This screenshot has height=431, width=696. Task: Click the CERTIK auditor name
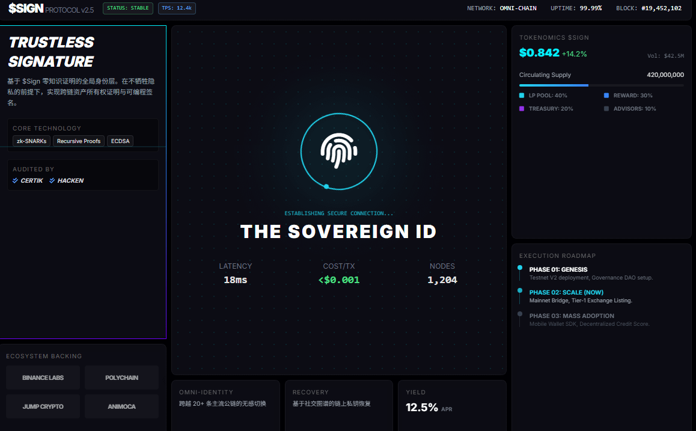pyautogui.click(x=31, y=181)
